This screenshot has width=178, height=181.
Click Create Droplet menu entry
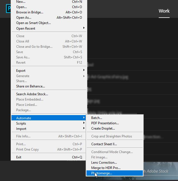pos(103,128)
